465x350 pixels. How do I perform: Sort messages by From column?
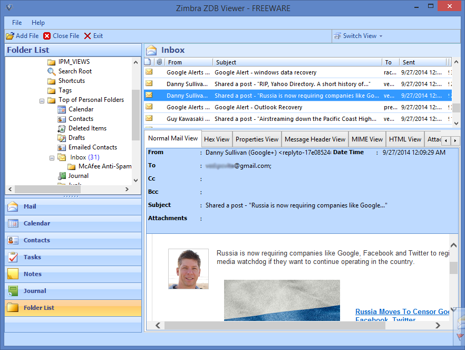coord(189,62)
